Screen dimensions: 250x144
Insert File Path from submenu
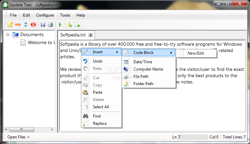click(x=149, y=76)
